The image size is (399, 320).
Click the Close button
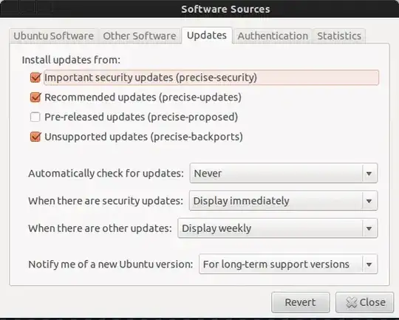click(x=365, y=302)
